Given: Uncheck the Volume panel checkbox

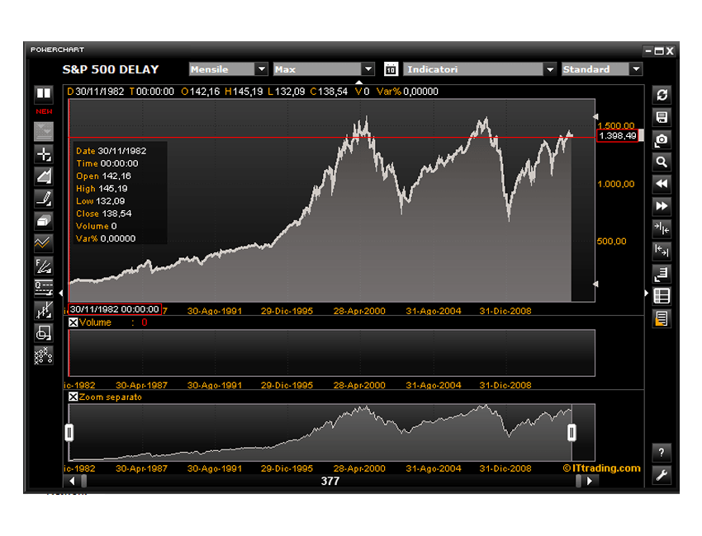Looking at the screenshot, I should 74,322.
